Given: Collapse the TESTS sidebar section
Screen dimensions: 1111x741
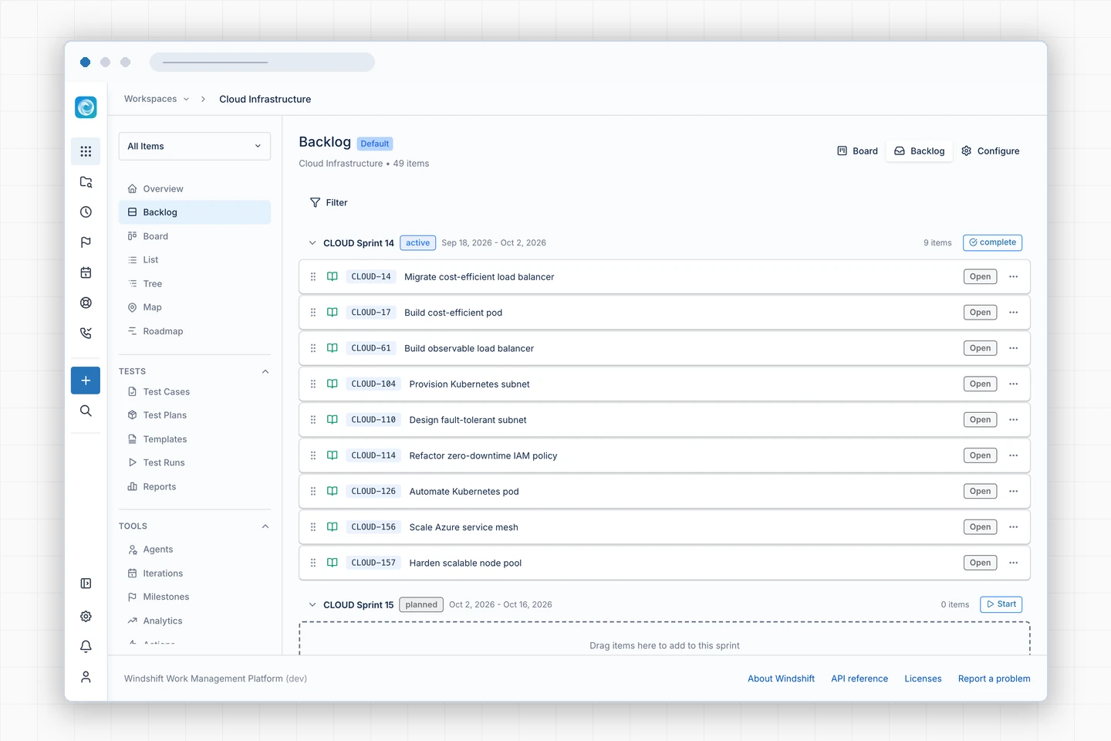Looking at the screenshot, I should click(x=265, y=371).
